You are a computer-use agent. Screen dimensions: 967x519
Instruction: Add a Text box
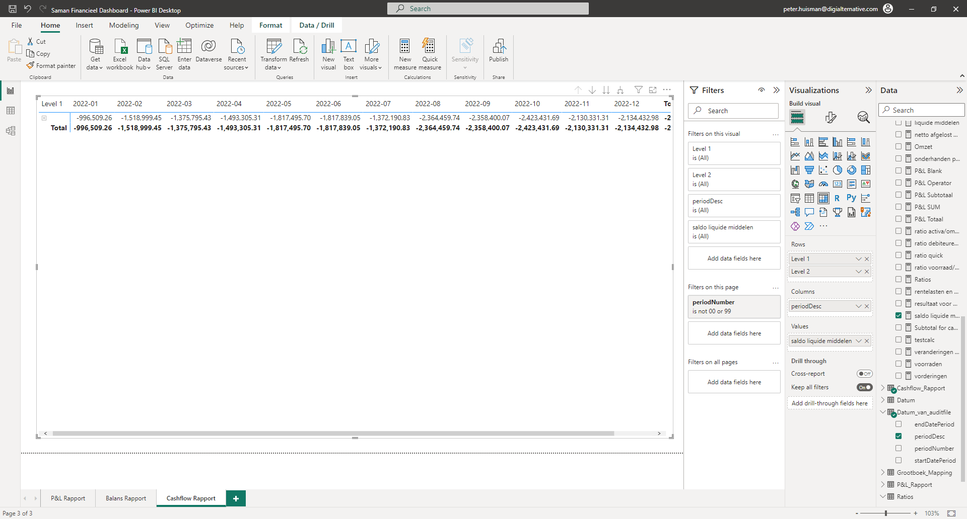point(349,54)
